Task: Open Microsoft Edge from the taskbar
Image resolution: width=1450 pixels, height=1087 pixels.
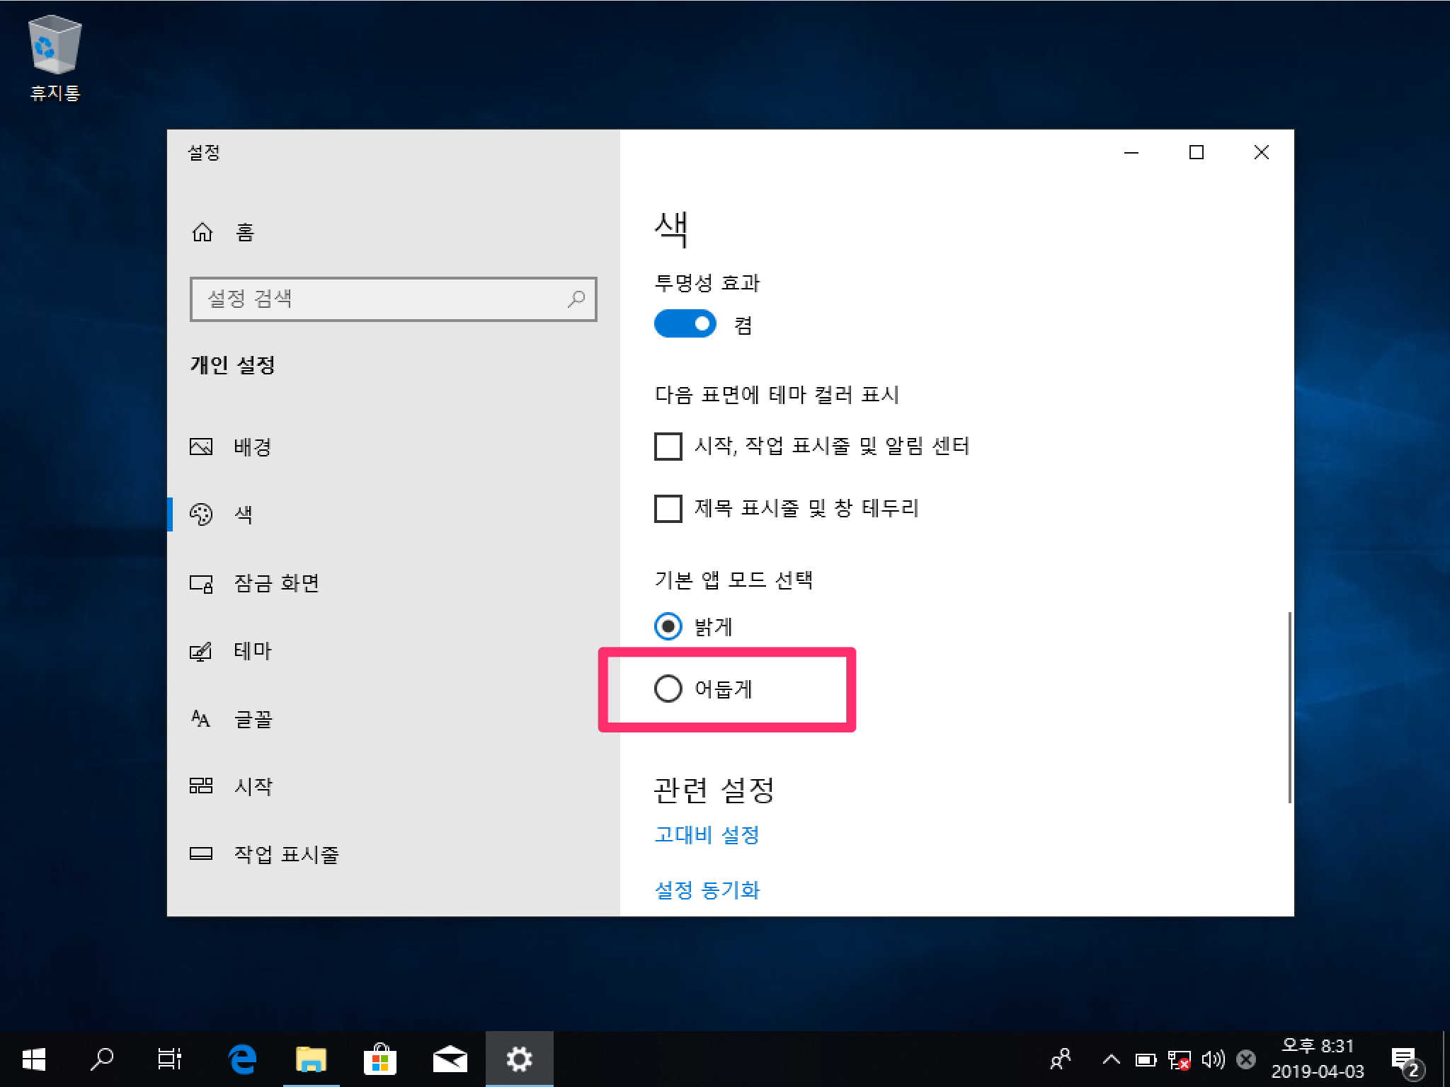Action: 242,1059
